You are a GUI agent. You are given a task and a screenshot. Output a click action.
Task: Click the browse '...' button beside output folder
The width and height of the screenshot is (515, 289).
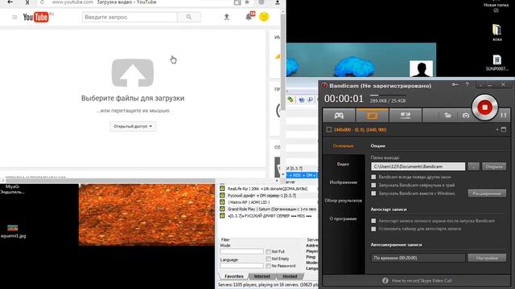click(474, 166)
